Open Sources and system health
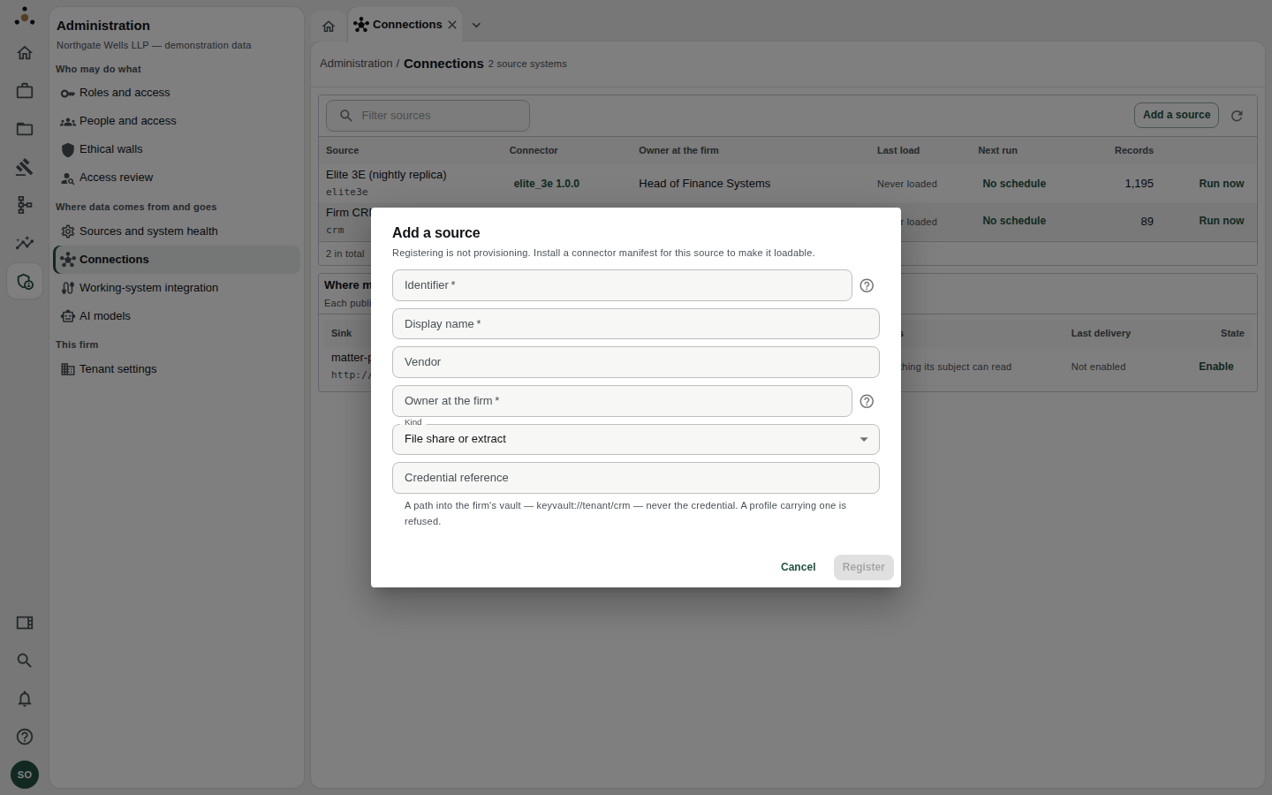1272x795 pixels. (x=177, y=231)
